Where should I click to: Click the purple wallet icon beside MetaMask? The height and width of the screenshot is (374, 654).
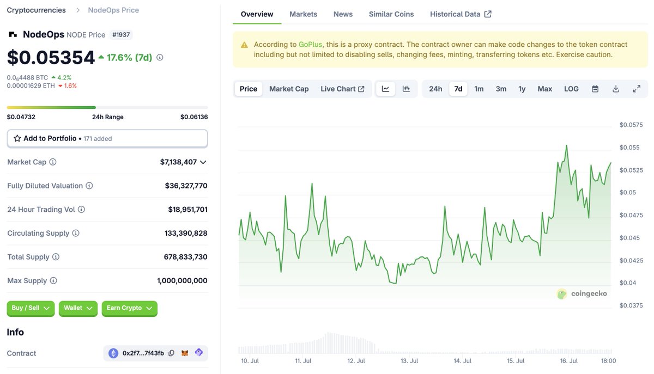199,353
